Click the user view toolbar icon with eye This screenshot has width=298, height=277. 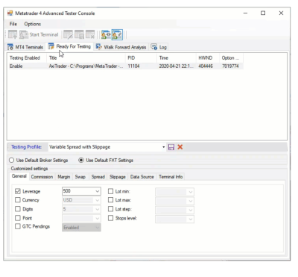[106, 34]
